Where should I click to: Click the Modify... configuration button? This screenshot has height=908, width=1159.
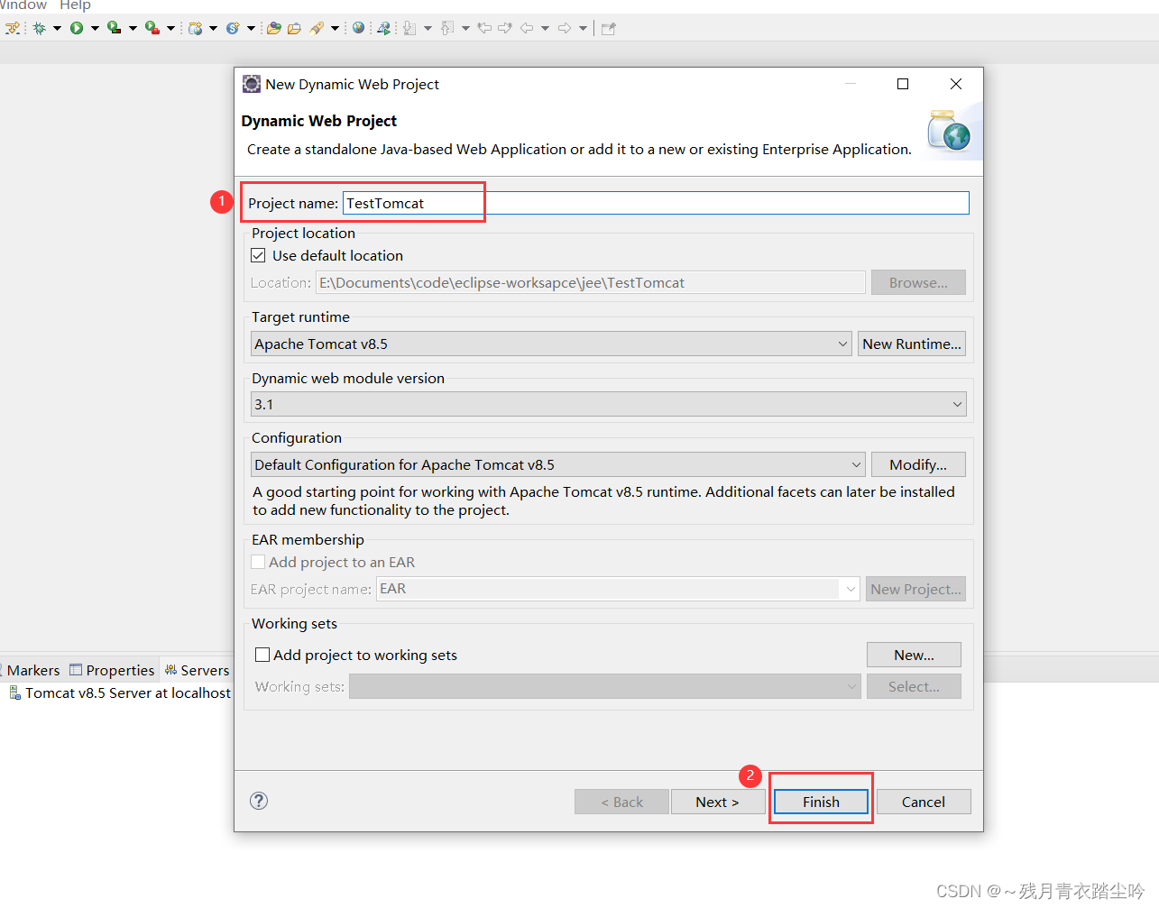(918, 464)
